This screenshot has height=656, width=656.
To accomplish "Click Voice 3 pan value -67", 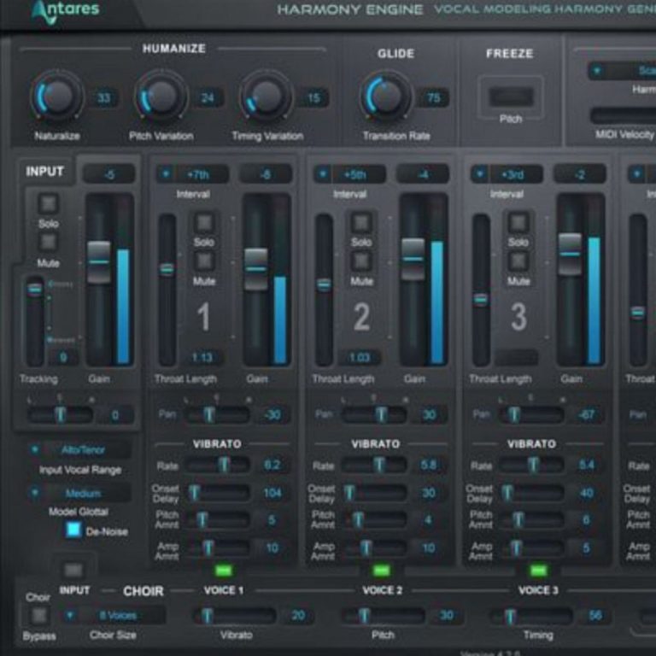I will coord(587,414).
